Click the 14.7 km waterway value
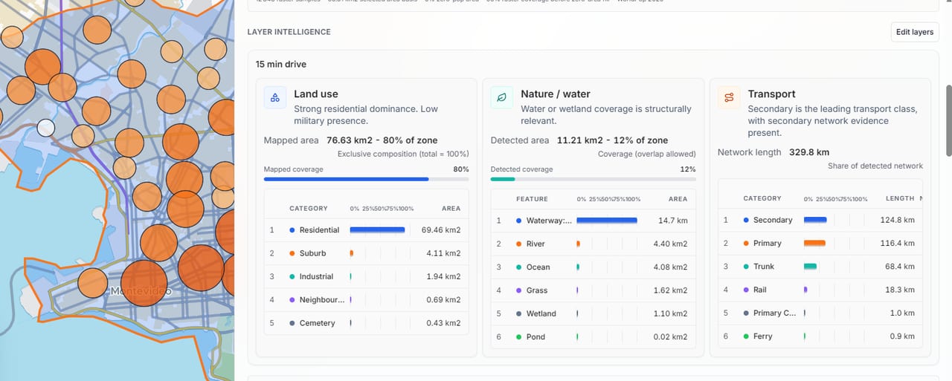This screenshot has width=952, height=381. (x=672, y=221)
